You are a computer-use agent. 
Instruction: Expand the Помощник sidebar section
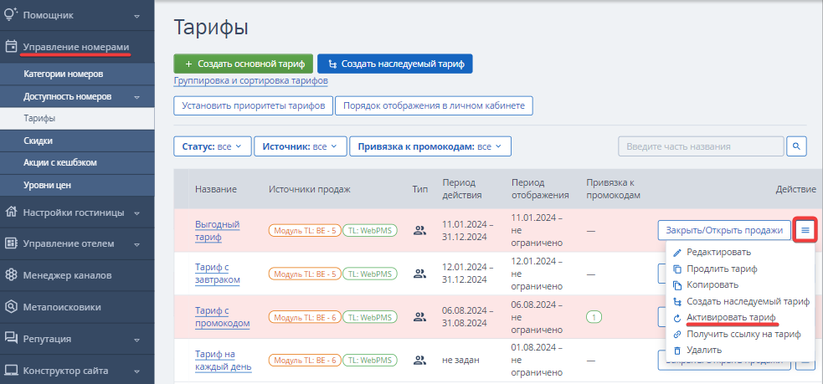point(137,16)
